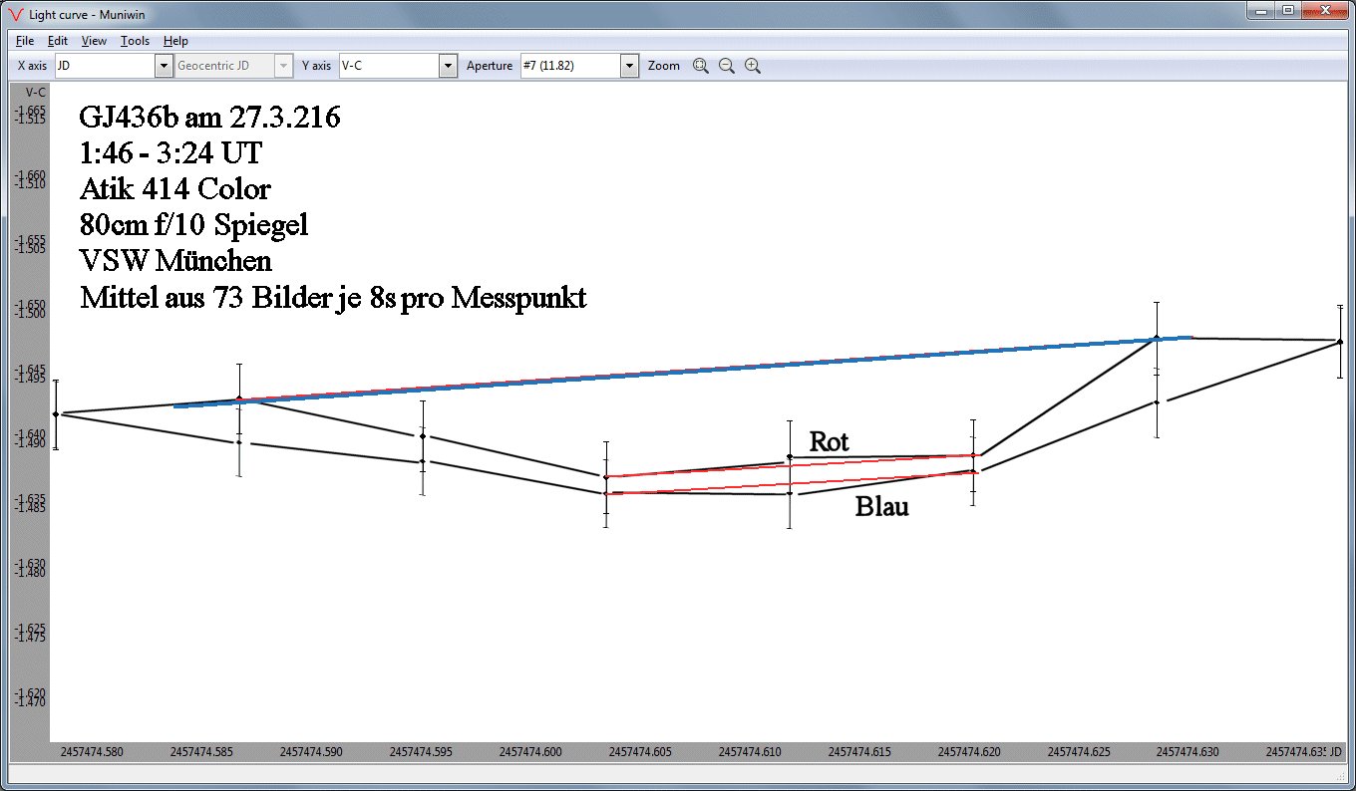Open the View menu
Image resolution: width=1356 pixels, height=791 pixels.
(x=94, y=41)
